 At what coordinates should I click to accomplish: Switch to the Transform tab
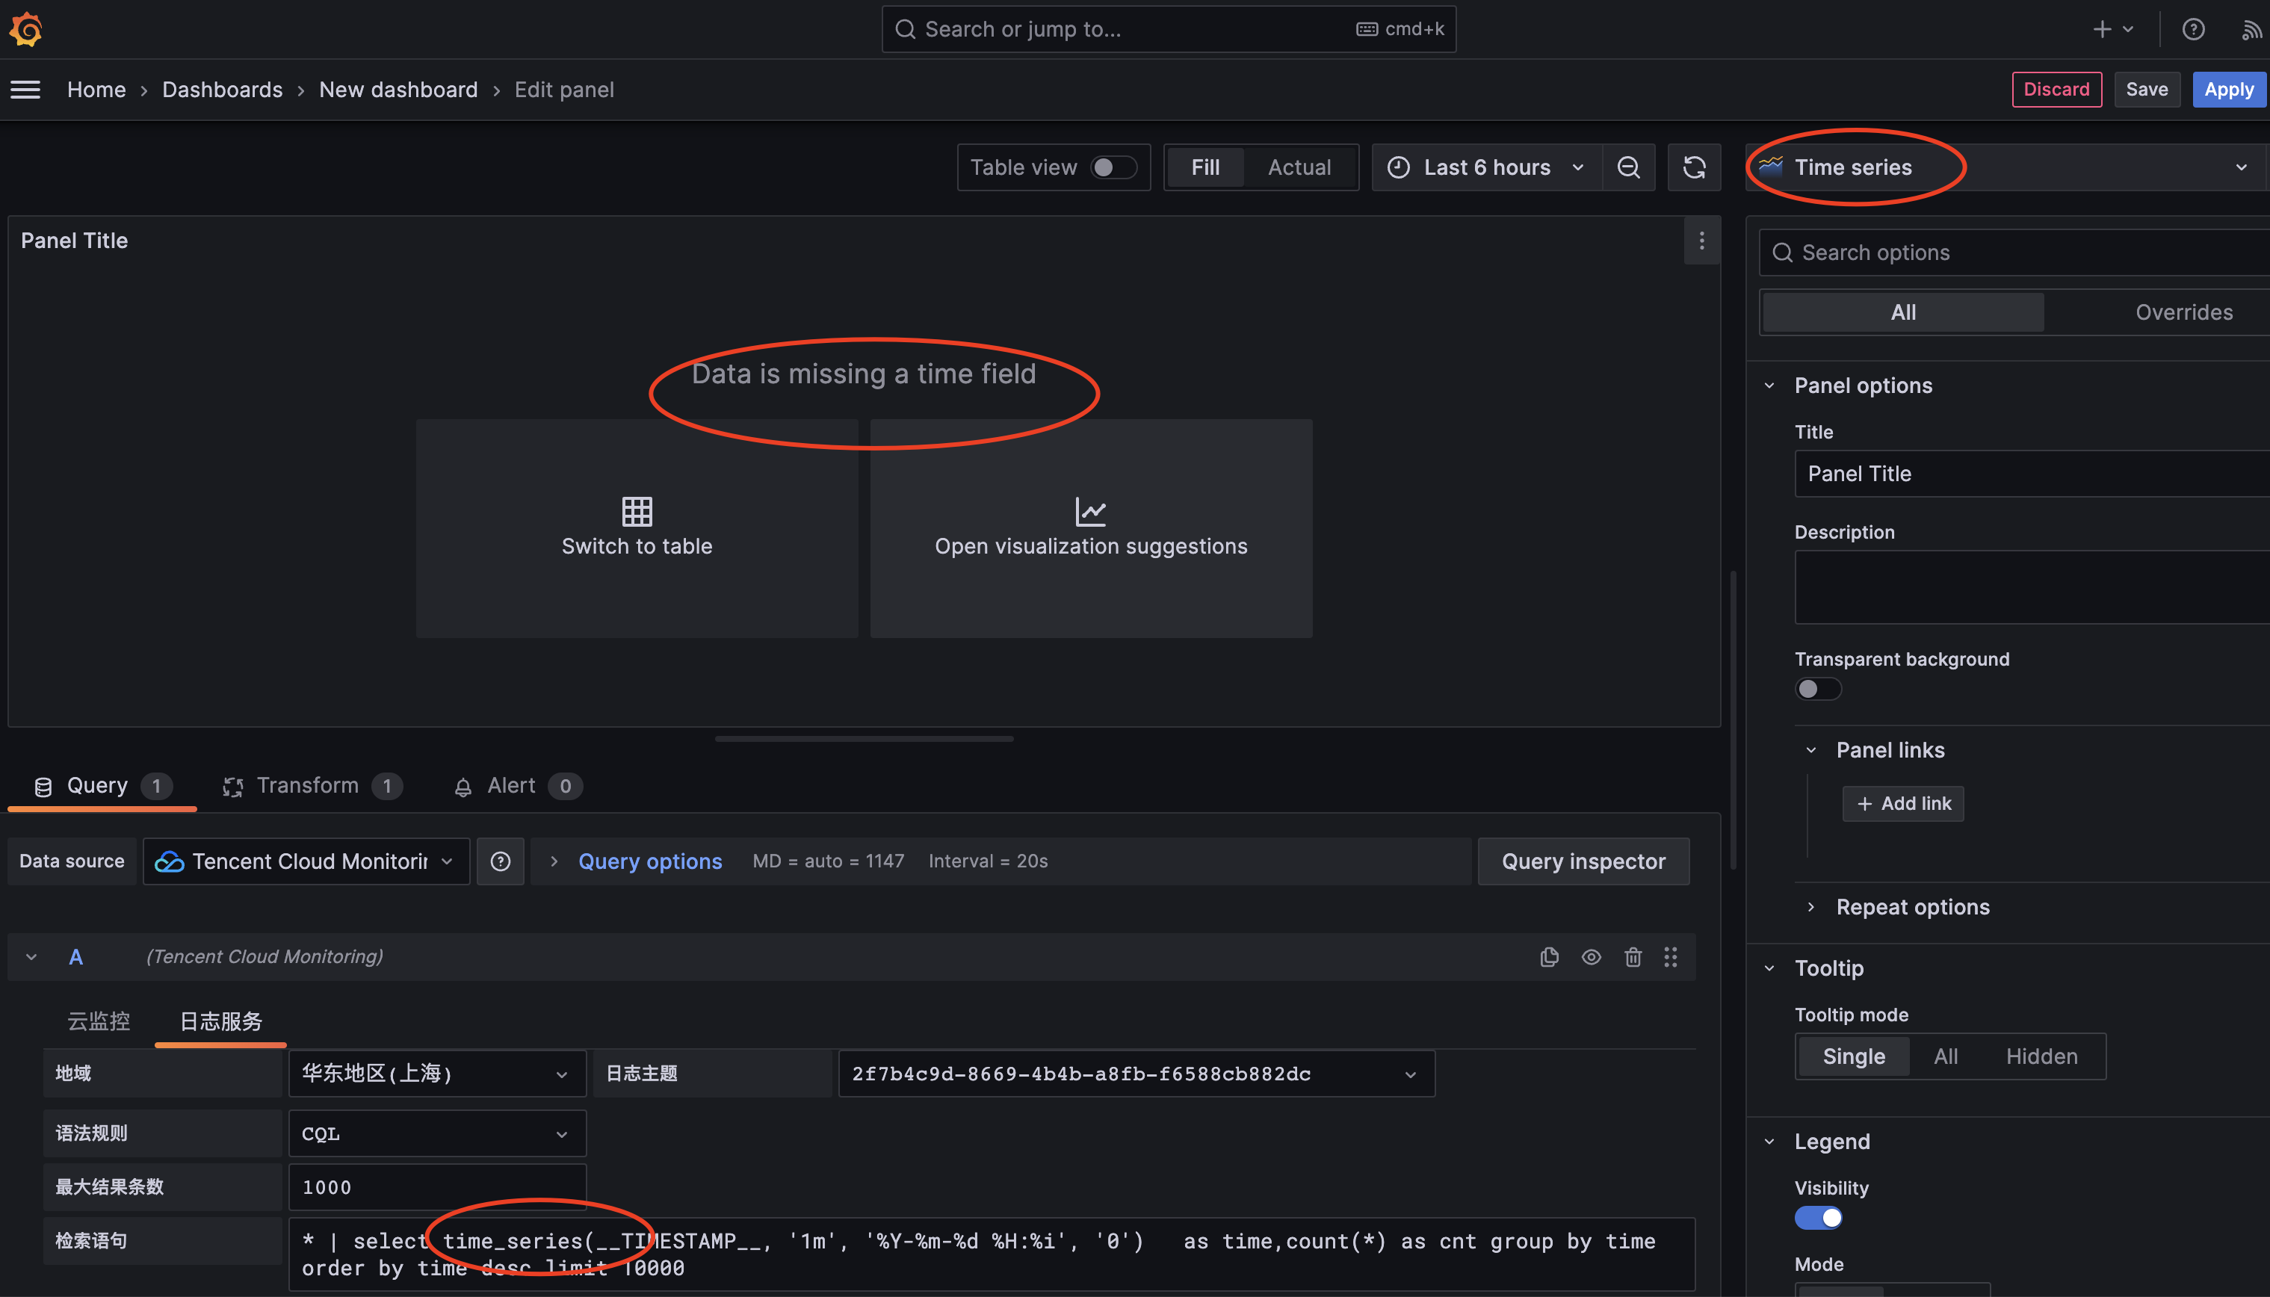pyautogui.click(x=312, y=786)
